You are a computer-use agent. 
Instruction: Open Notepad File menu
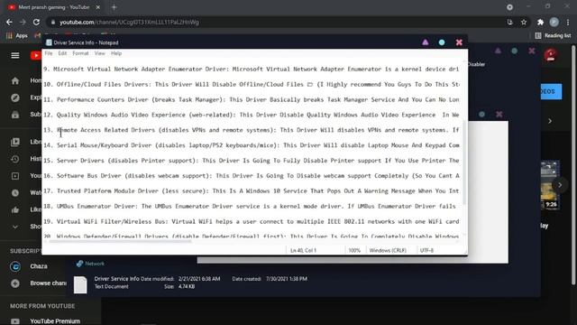coord(48,53)
